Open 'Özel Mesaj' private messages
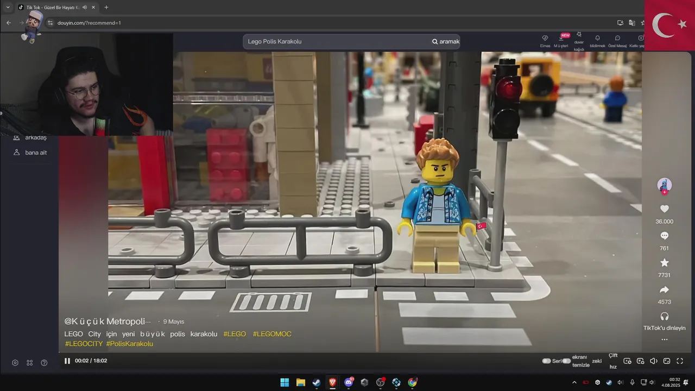The width and height of the screenshot is (695, 391). (617, 41)
